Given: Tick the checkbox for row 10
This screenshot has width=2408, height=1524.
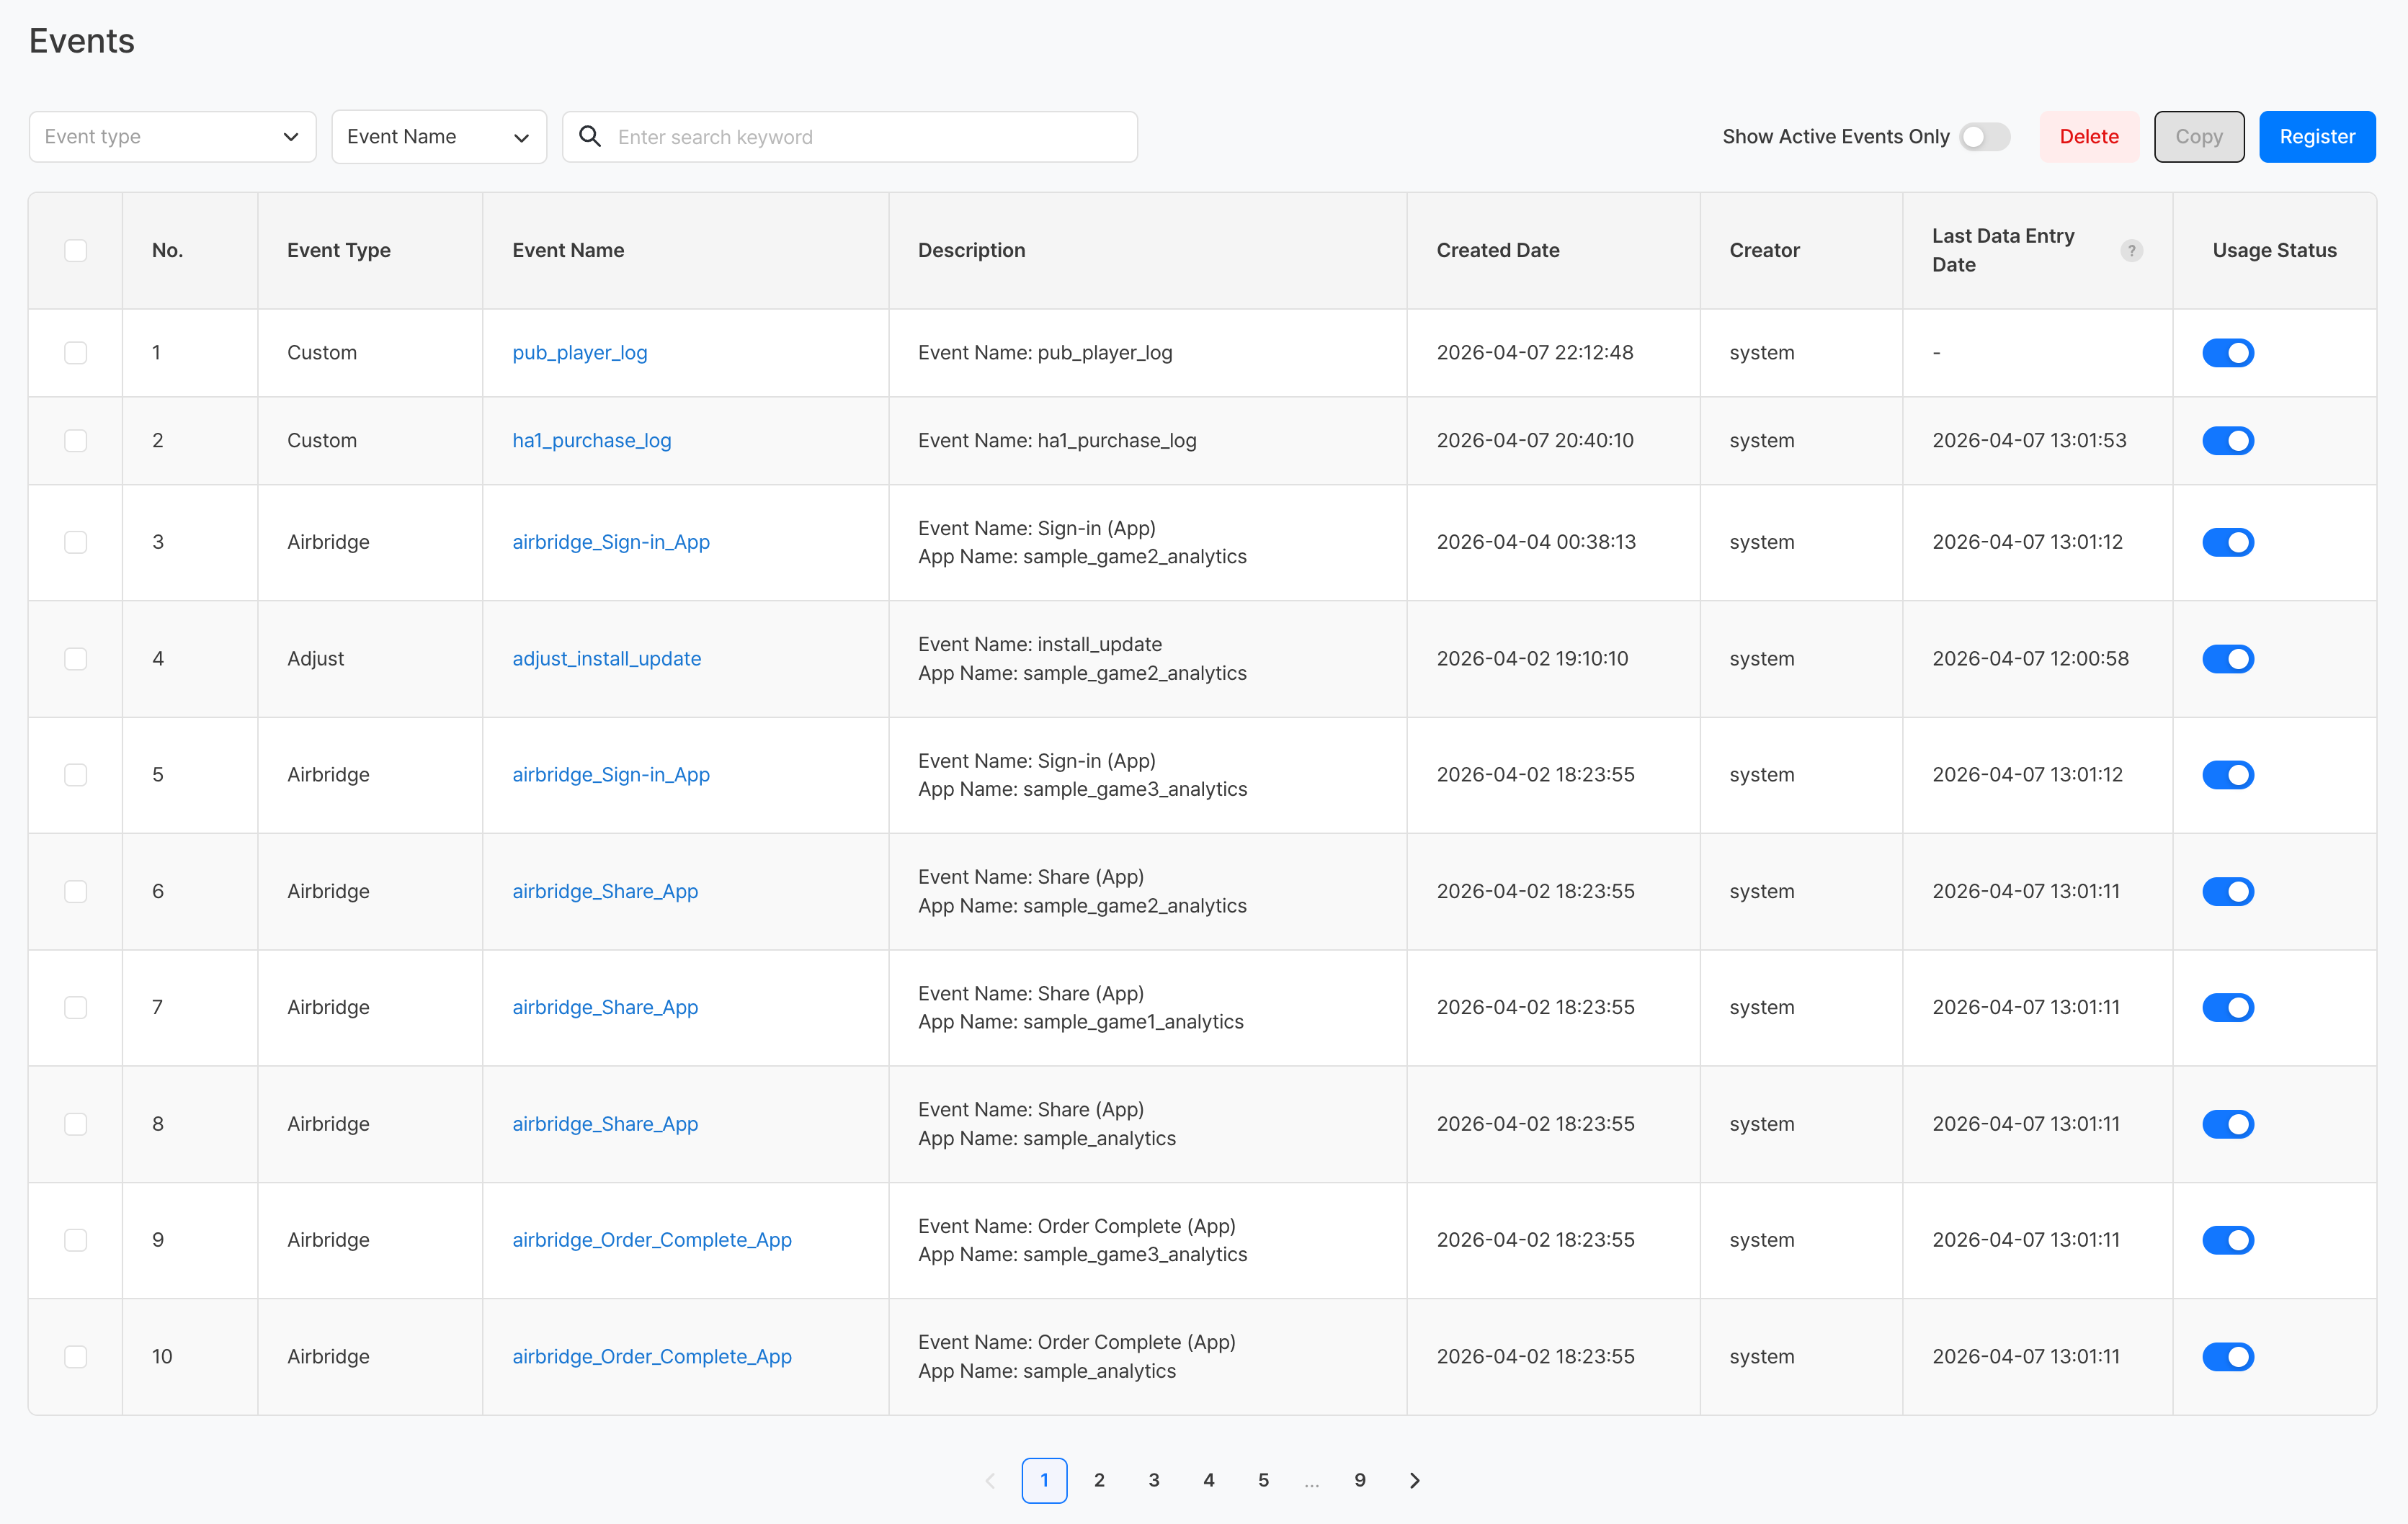Looking at the screenshot, I should click(x=76, y=1356).
